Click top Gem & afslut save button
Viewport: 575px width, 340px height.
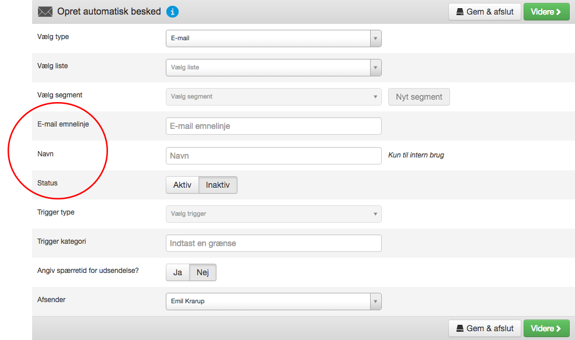pyautogui.click(x=485, y=12)
